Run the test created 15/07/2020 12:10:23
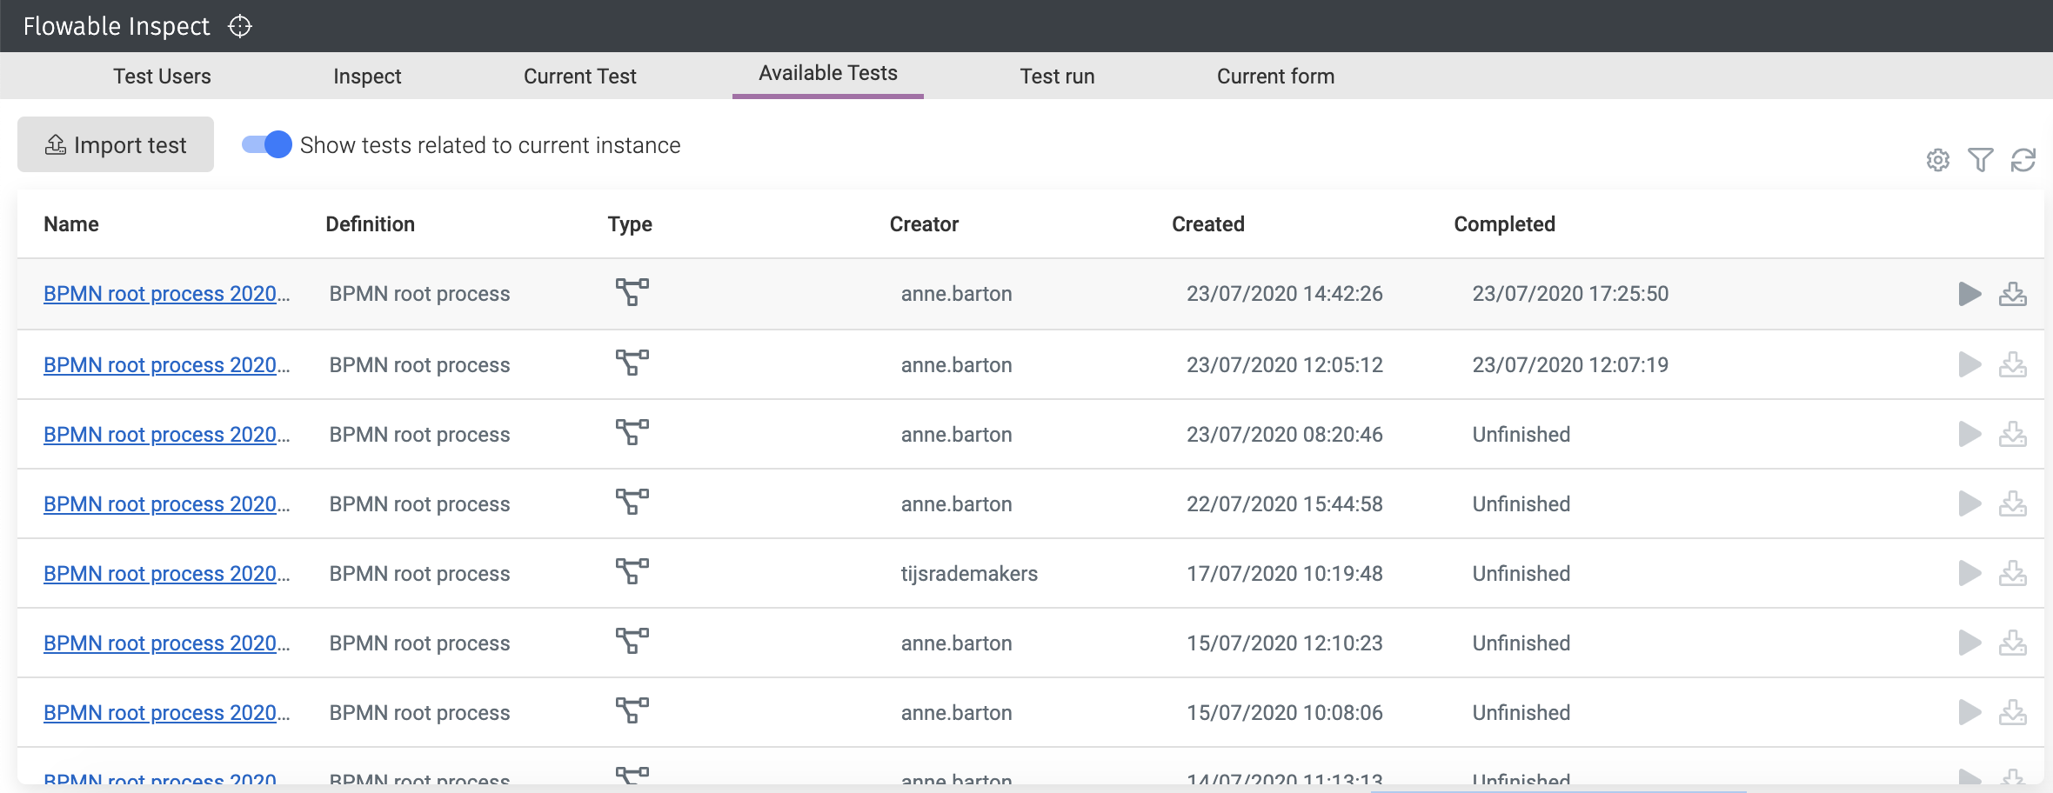 pyautogui.click(x=1969, y=643)
